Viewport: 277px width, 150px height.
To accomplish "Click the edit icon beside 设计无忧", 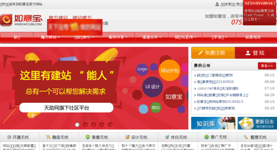I will point(127,137).
